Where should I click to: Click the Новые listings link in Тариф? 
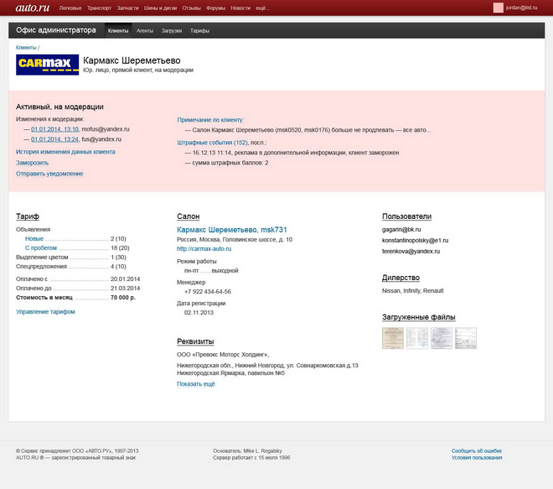[34, 239]
